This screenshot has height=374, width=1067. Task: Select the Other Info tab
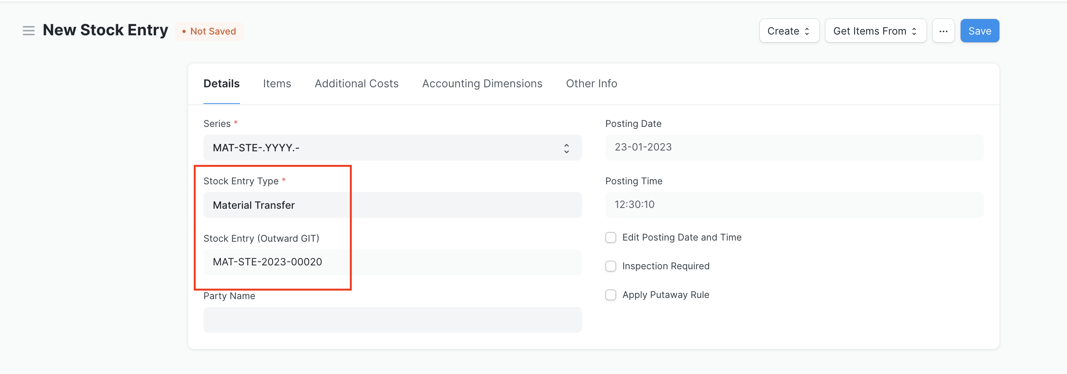(x=591, y=83)
